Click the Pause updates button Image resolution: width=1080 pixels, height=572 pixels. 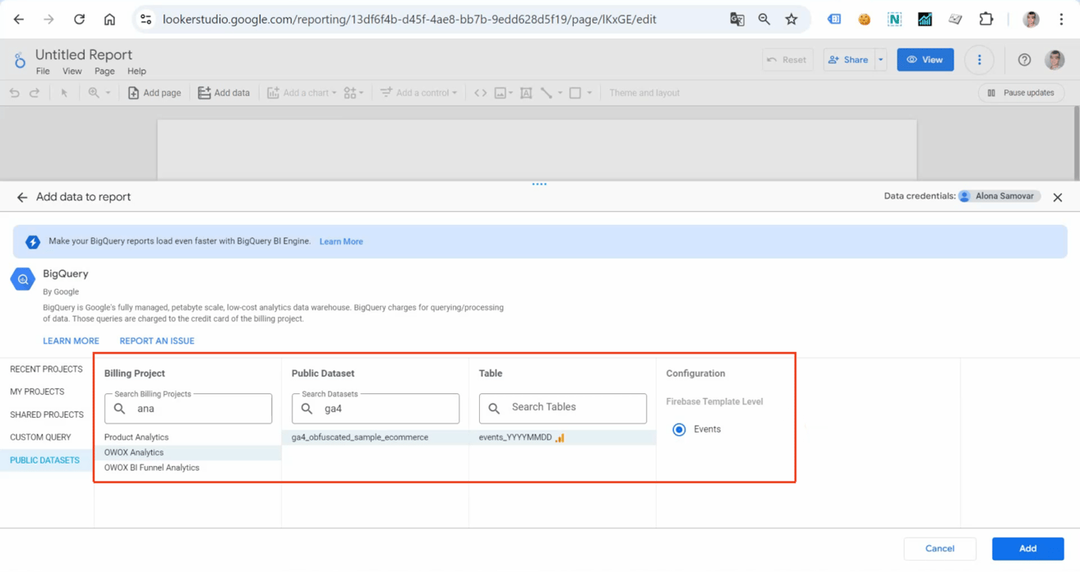pyautogui.click(x=1021, y=93)
